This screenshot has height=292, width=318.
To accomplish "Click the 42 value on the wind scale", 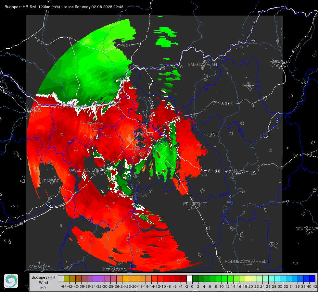I will pos(315,286).
